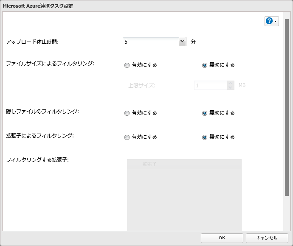
Task: Expand the アップロード休止時間 dropdown arrow
Action: tap(182, 42)
